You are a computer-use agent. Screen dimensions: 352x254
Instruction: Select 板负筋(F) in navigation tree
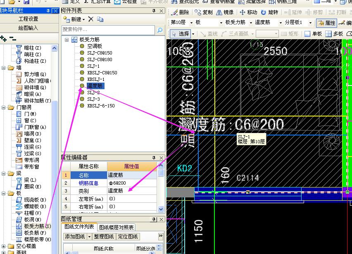click(x=35, y=233)
